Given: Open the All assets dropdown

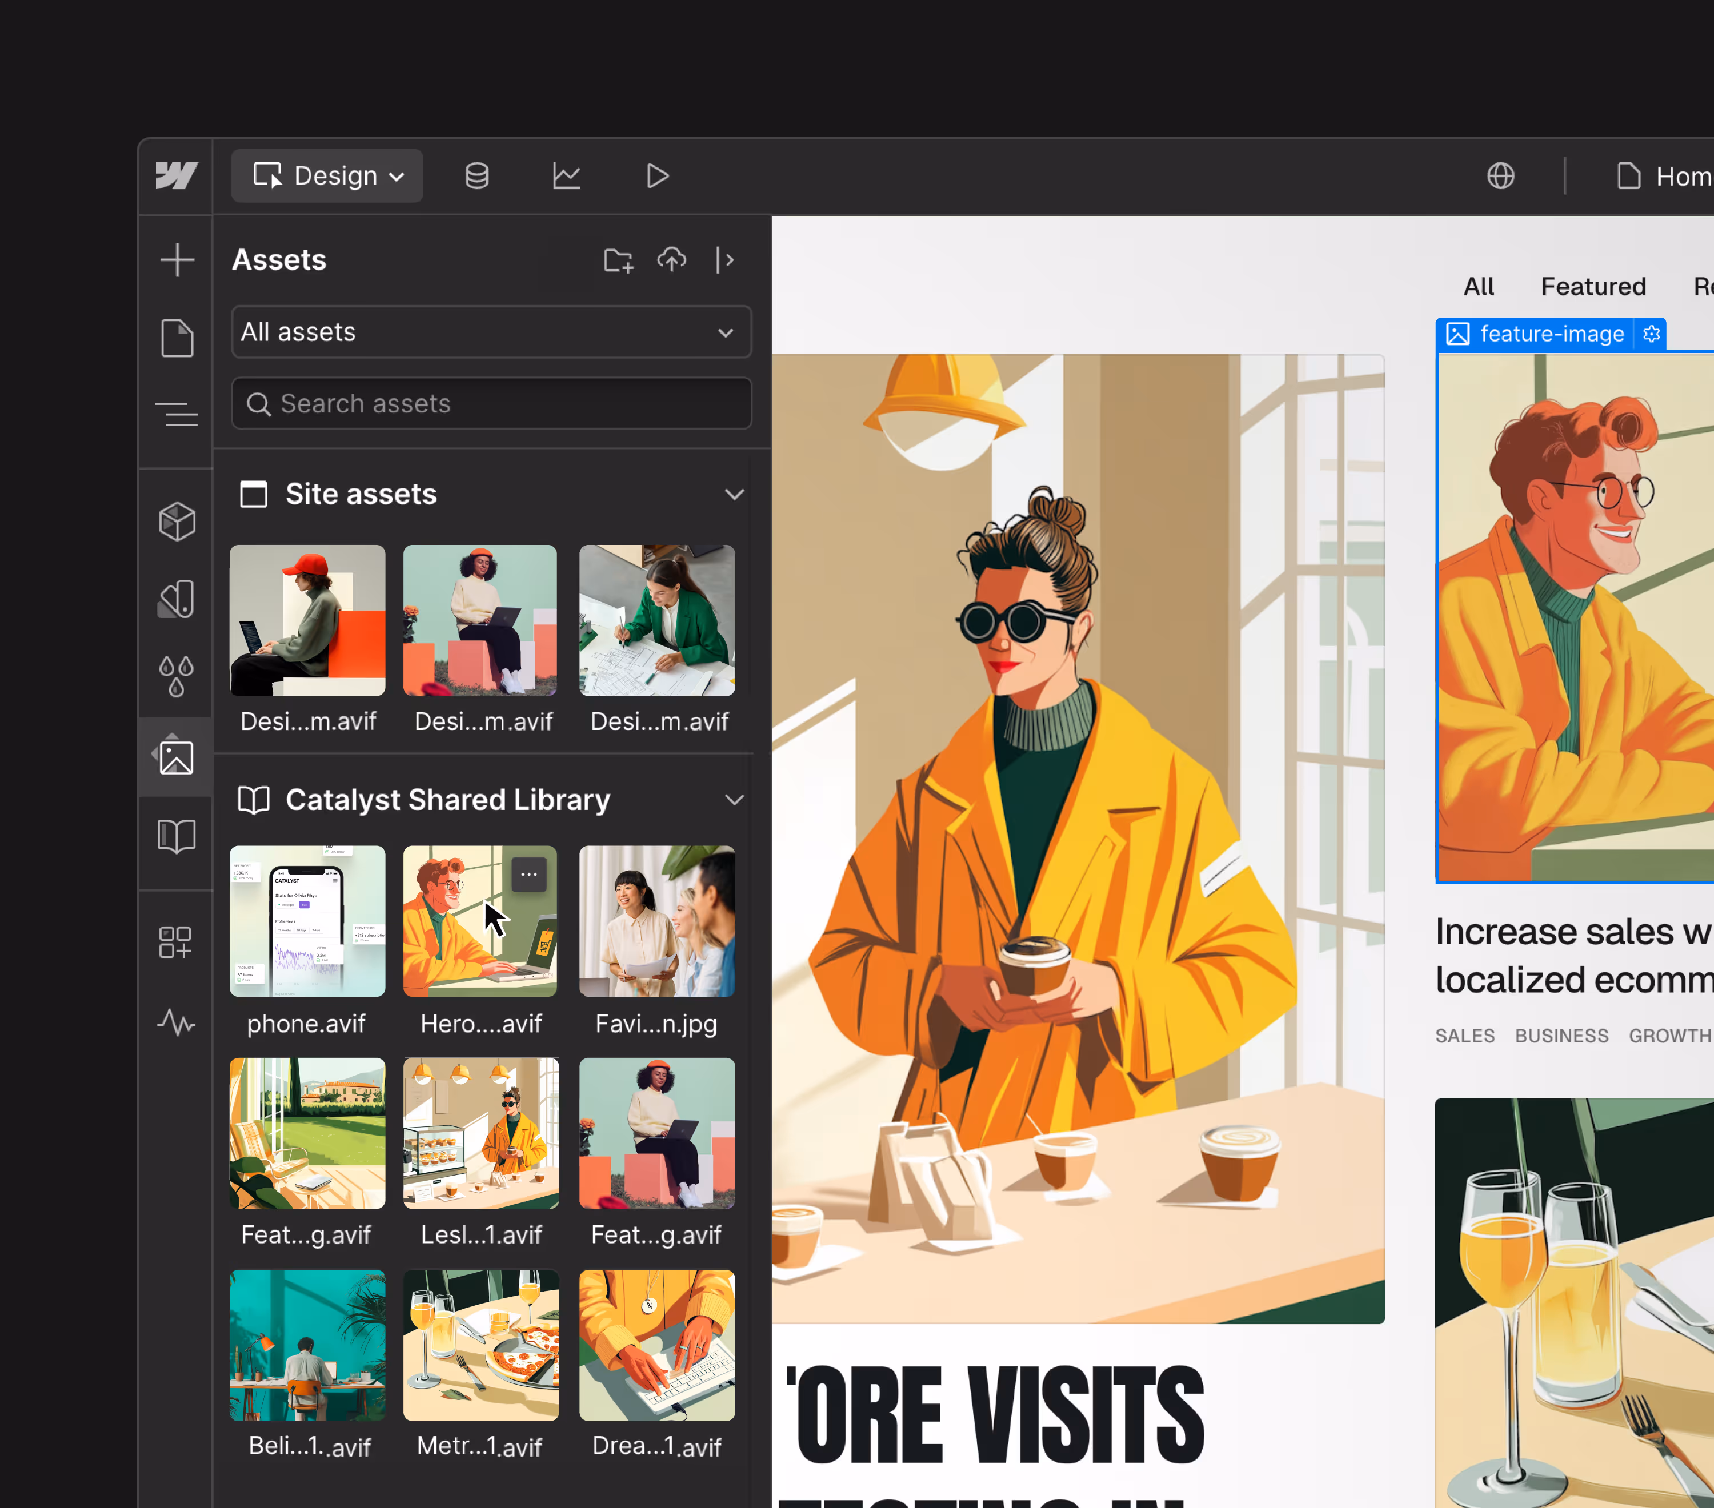Looking at the screenshot, I should [x=491, y=332].
